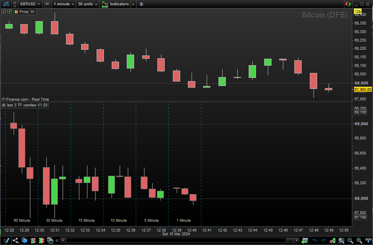The width and height of the screenshot is (373, 245).
Task: Click the 68,400 price label lower panel
Action: 360,168
